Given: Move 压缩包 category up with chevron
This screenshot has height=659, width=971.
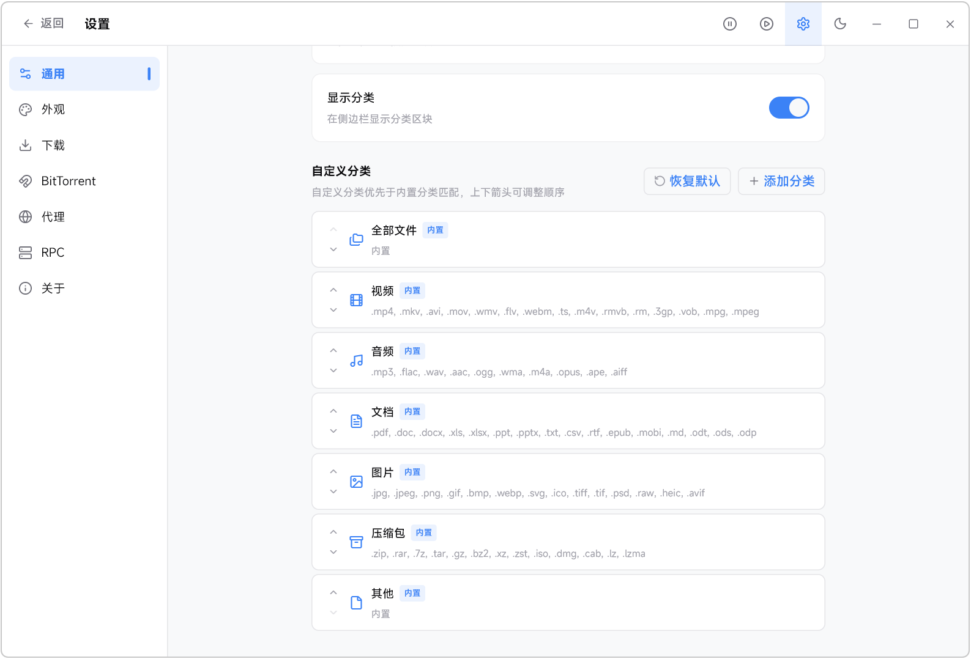Looking at the screenshot, I should coord(333,532).
